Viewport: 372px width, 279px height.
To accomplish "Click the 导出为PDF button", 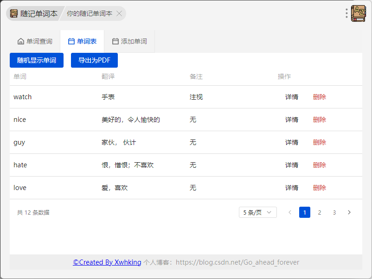I will [x=95, y=60].
